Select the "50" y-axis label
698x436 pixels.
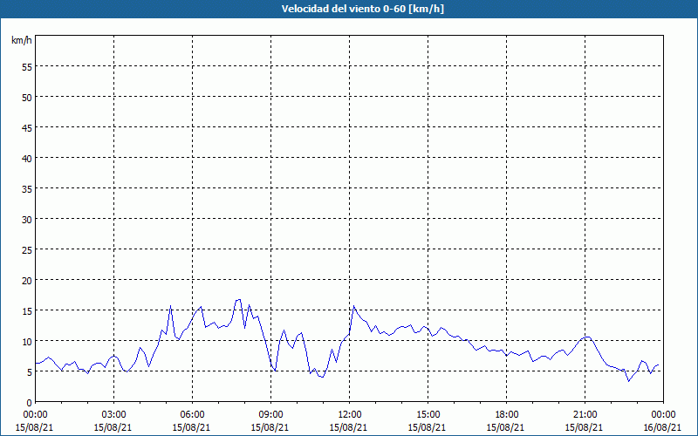(27, 97)
